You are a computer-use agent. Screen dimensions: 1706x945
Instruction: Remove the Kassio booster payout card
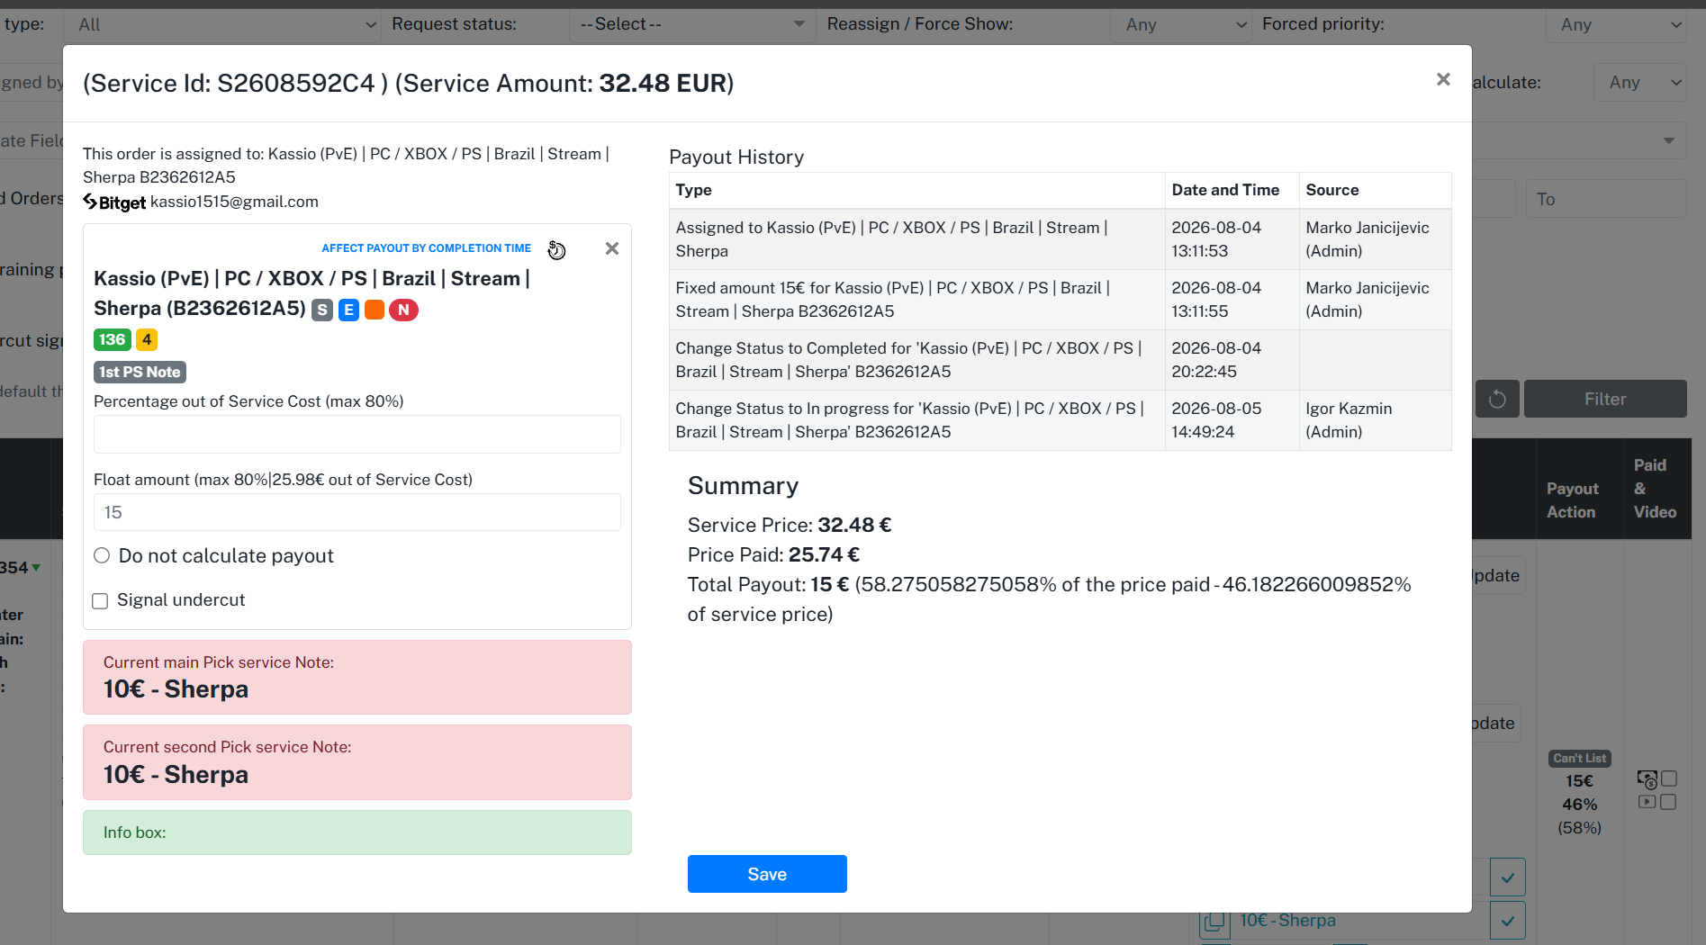(x=612, y=248)
